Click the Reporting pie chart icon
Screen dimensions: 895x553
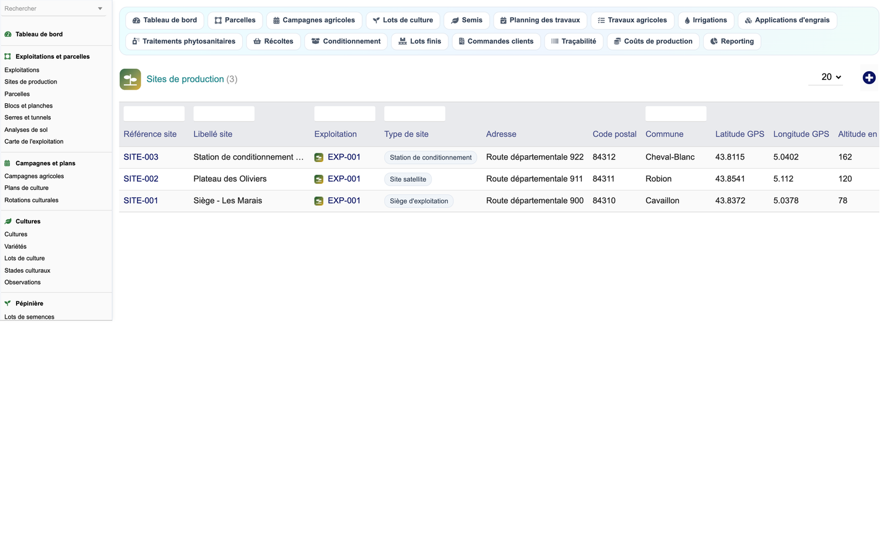point(714,41)
